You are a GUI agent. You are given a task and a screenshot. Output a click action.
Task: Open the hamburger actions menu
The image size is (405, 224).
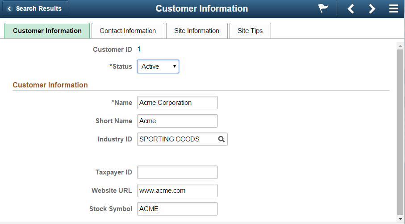pyautogui.click(x=393, y=9)
